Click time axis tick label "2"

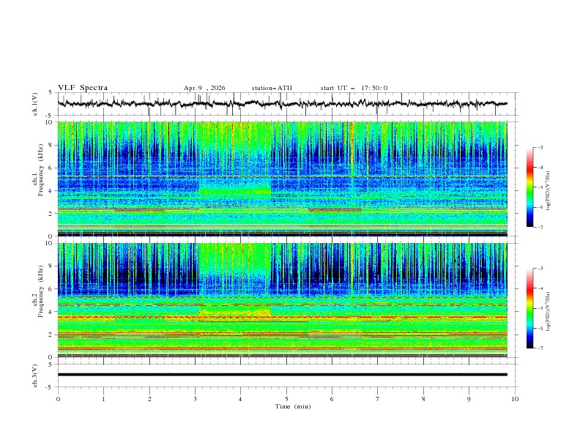click(x=149, y=399)
